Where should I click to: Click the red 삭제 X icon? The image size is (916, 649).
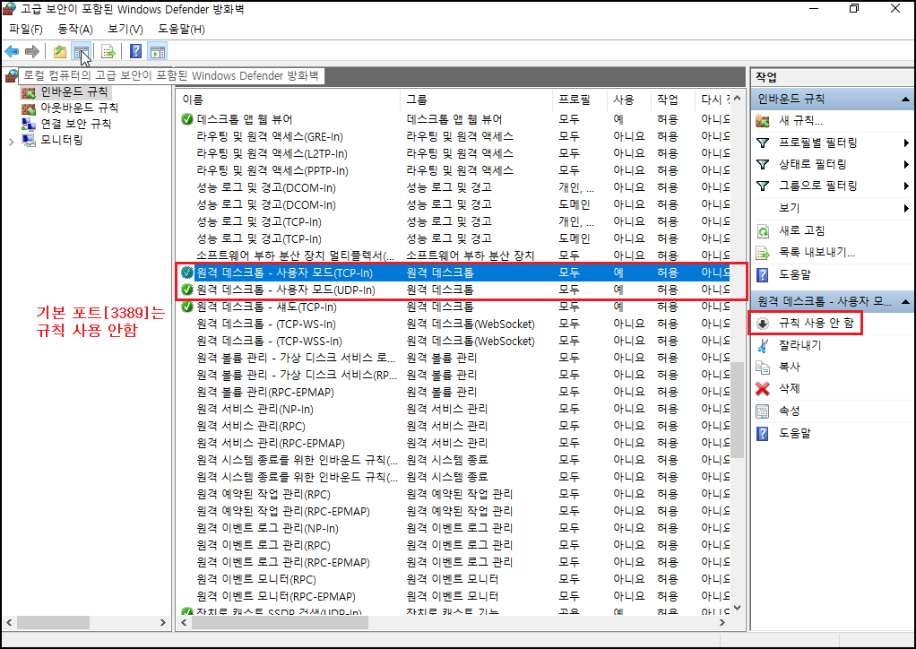click(763, 389)
